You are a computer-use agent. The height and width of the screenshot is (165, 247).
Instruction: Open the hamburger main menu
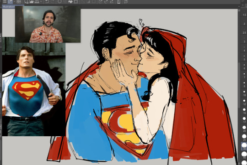(x=5, y=1)
